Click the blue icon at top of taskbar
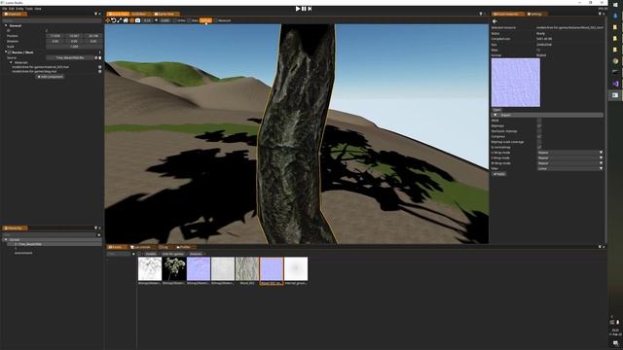The image size is (623, 350). pyautogui.click(x=615, y=16)
